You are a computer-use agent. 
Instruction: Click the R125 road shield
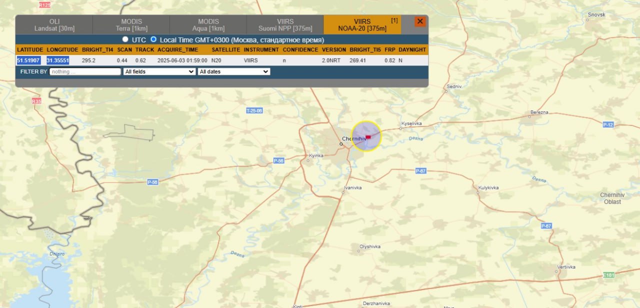pyautogui.click(x=45, y=4)
